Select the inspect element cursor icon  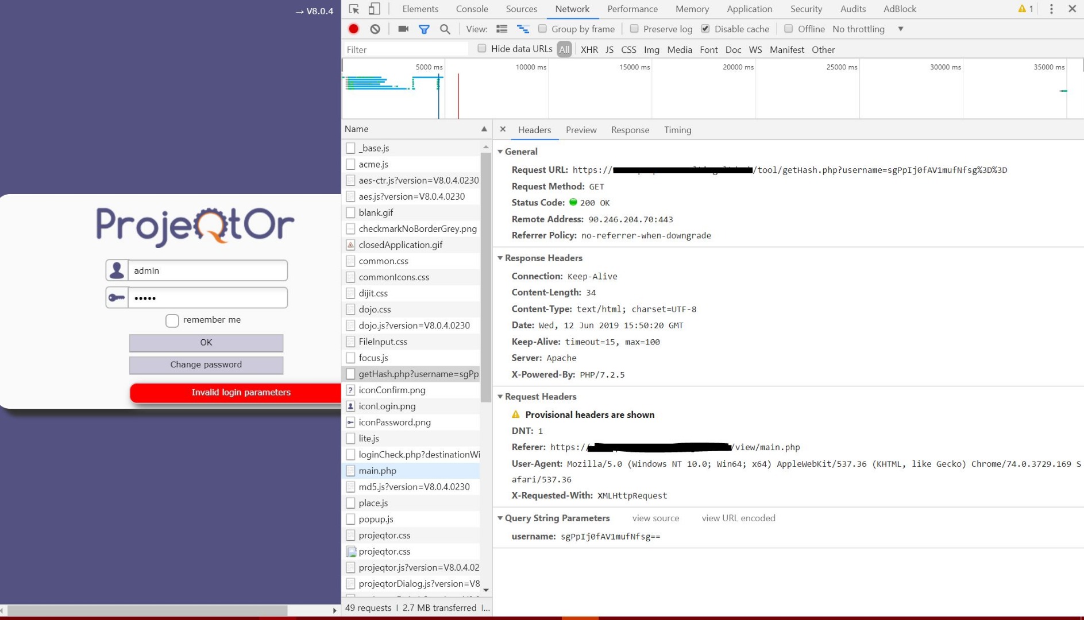(354, 9)
